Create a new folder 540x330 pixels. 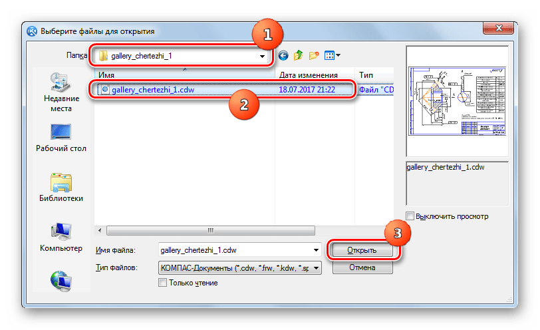click(315, 56)
